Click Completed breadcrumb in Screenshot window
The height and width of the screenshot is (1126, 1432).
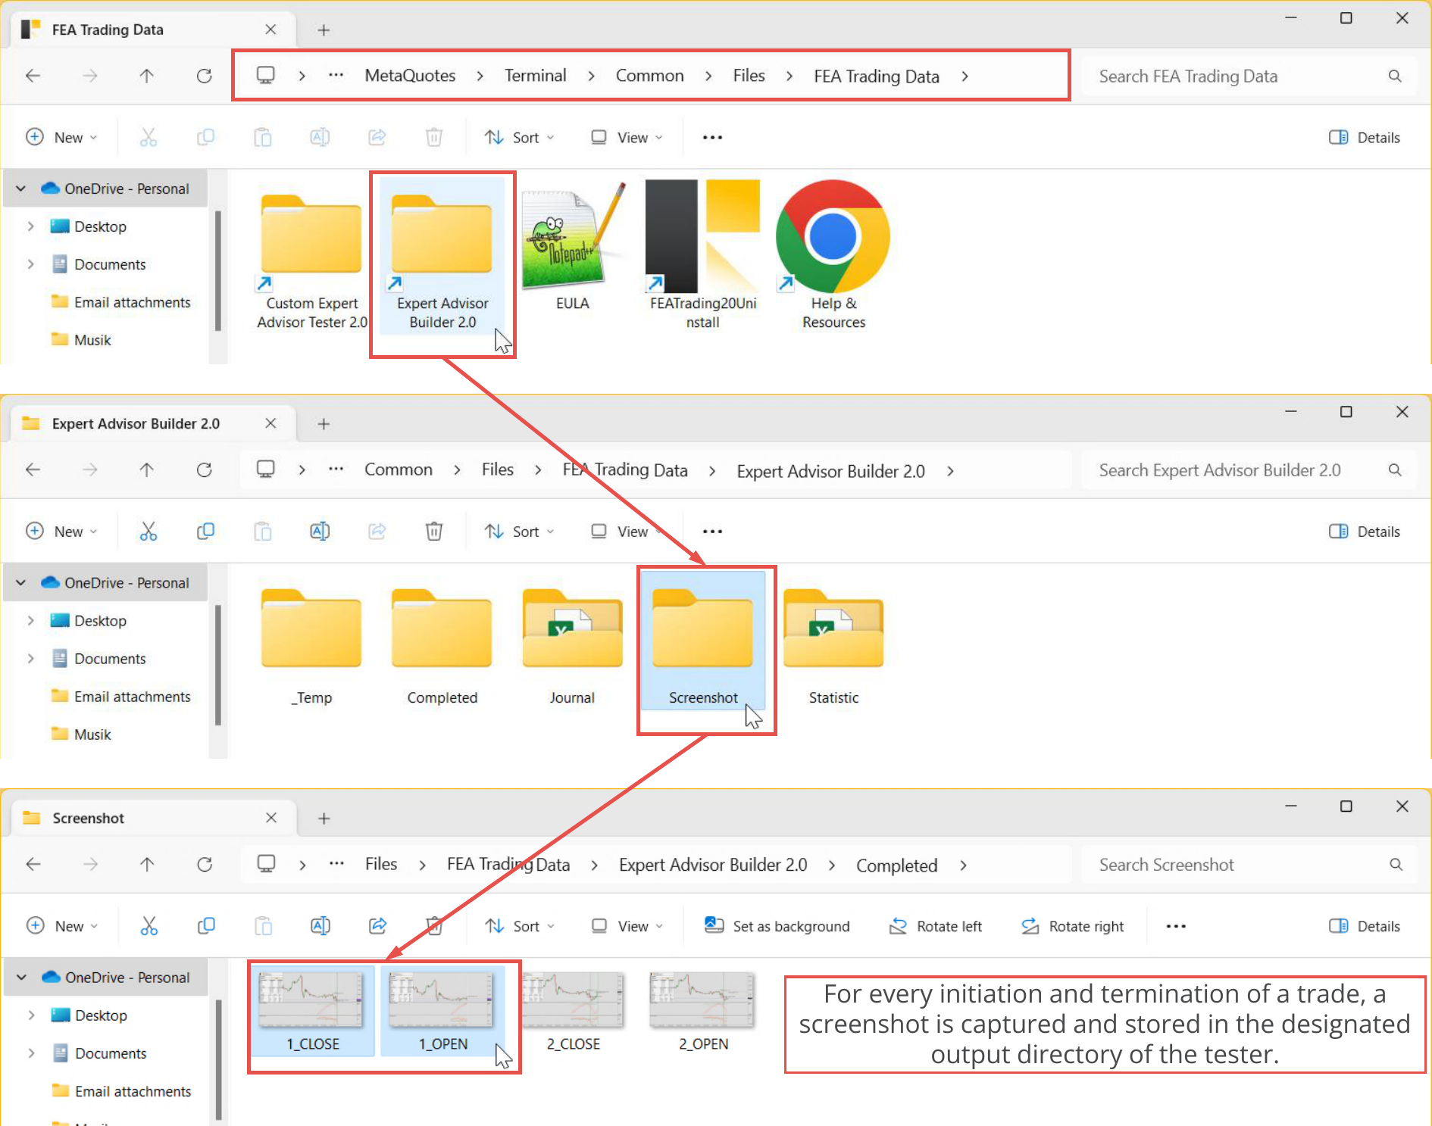(897, 866)
